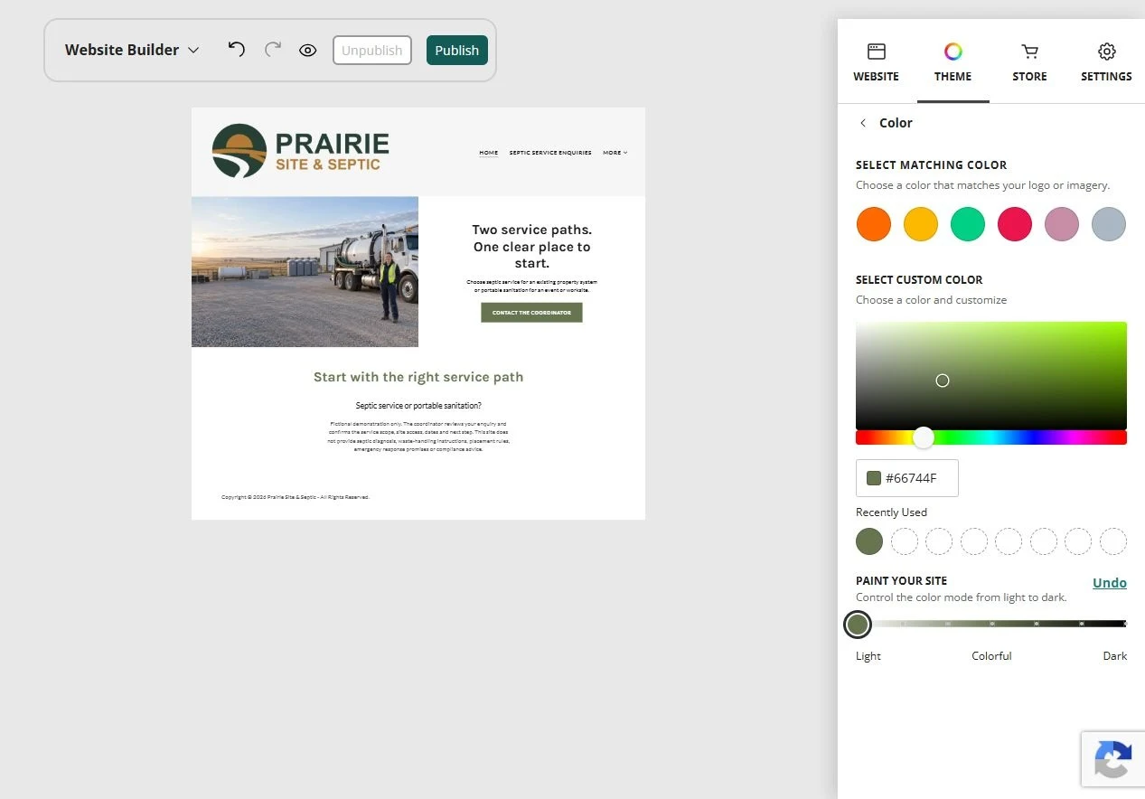Select the crimson red matching color
Image resolution: width=1145 pixels, height=799 pixels.
1015,224
